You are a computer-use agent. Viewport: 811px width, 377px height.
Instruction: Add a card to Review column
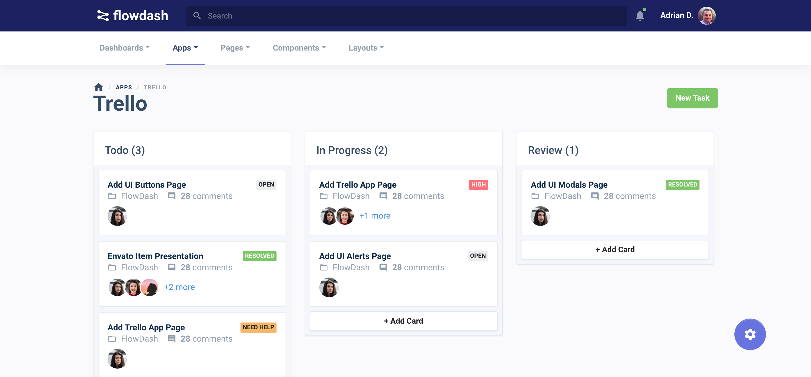[x=615, y=250]
